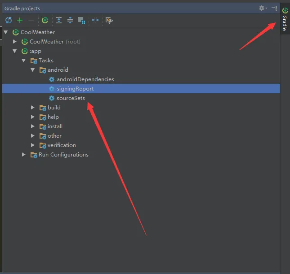Click gear icon beside androidDependencies
290x274 pixels.
[52, 79]
